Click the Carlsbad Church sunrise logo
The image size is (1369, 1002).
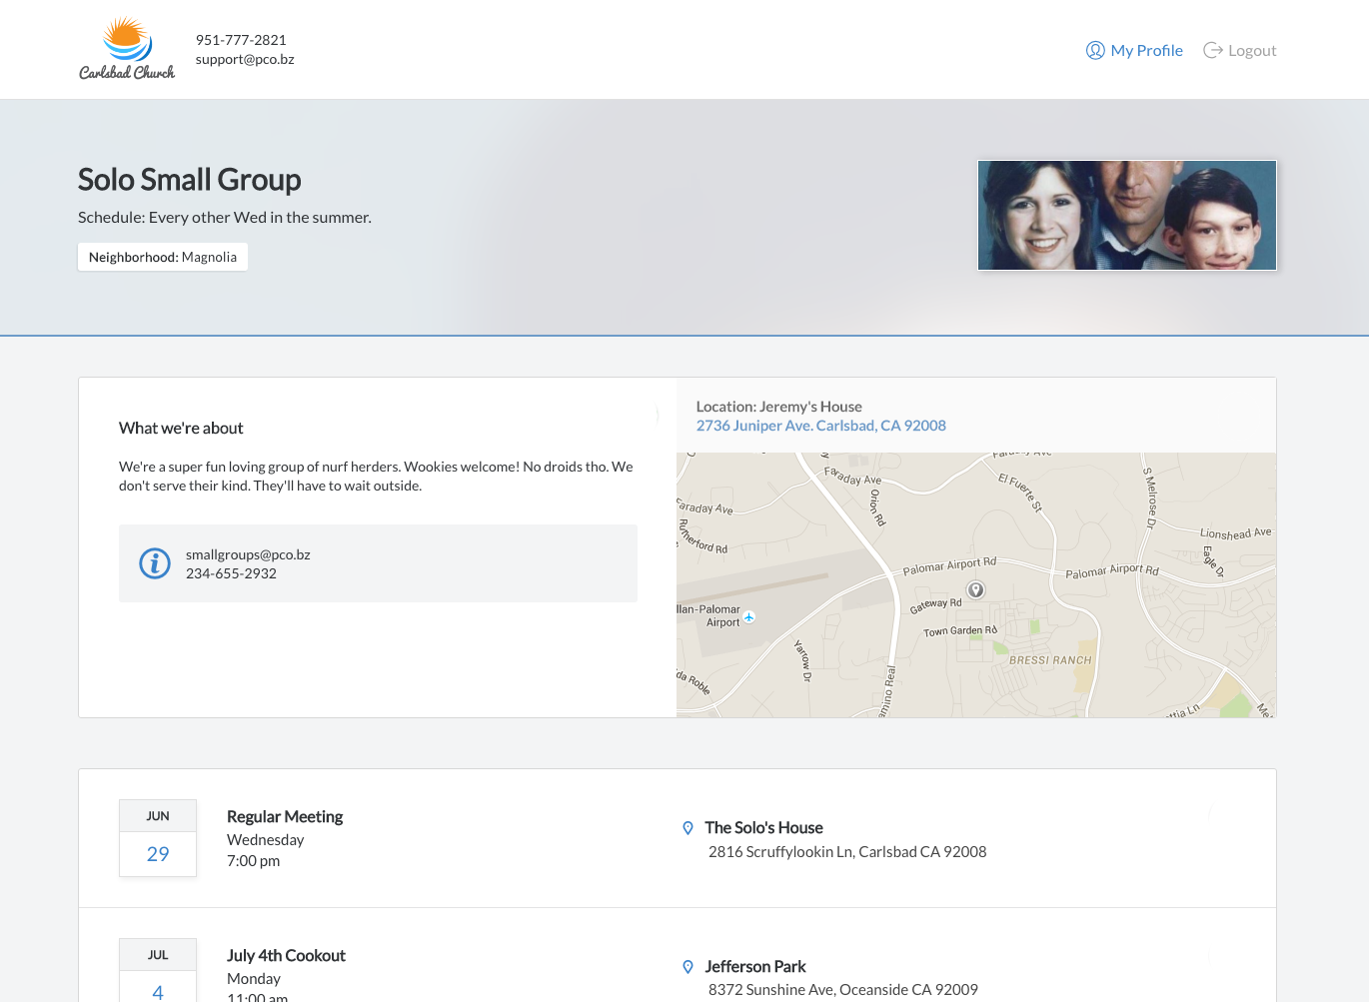126,44
